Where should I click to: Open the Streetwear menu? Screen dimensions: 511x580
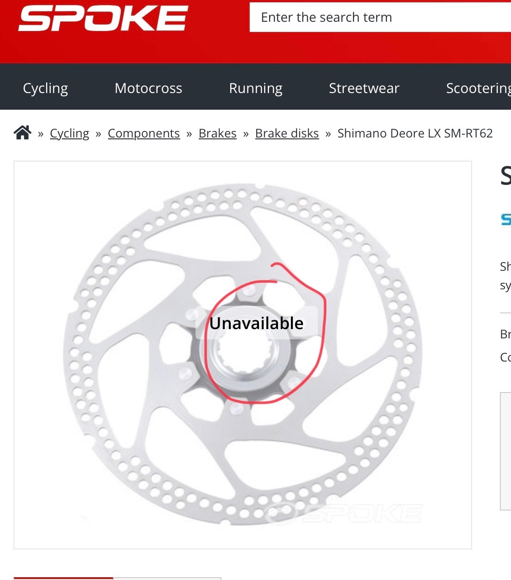tap(364, 88)
